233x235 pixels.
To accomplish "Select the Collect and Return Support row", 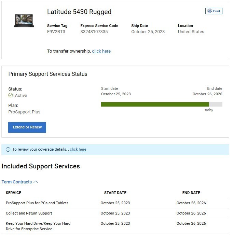I will [115, 213].
